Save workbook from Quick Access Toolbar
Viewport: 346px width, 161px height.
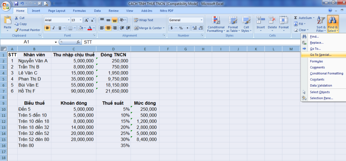(16, 3)
